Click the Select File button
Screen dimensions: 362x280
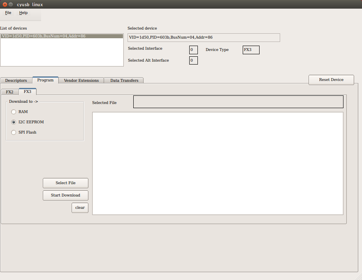65,183
